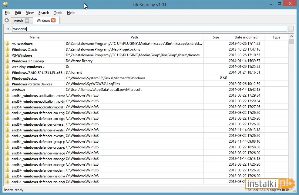Select the Windows Classic folder name
299x195 pixels.
[x=25, y=50]
